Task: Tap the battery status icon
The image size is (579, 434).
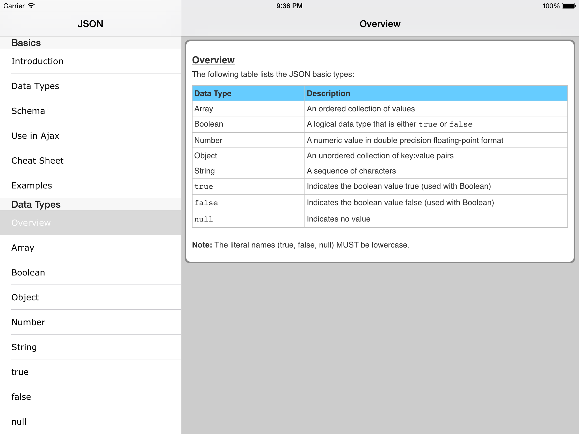Action: coord(569,6)
